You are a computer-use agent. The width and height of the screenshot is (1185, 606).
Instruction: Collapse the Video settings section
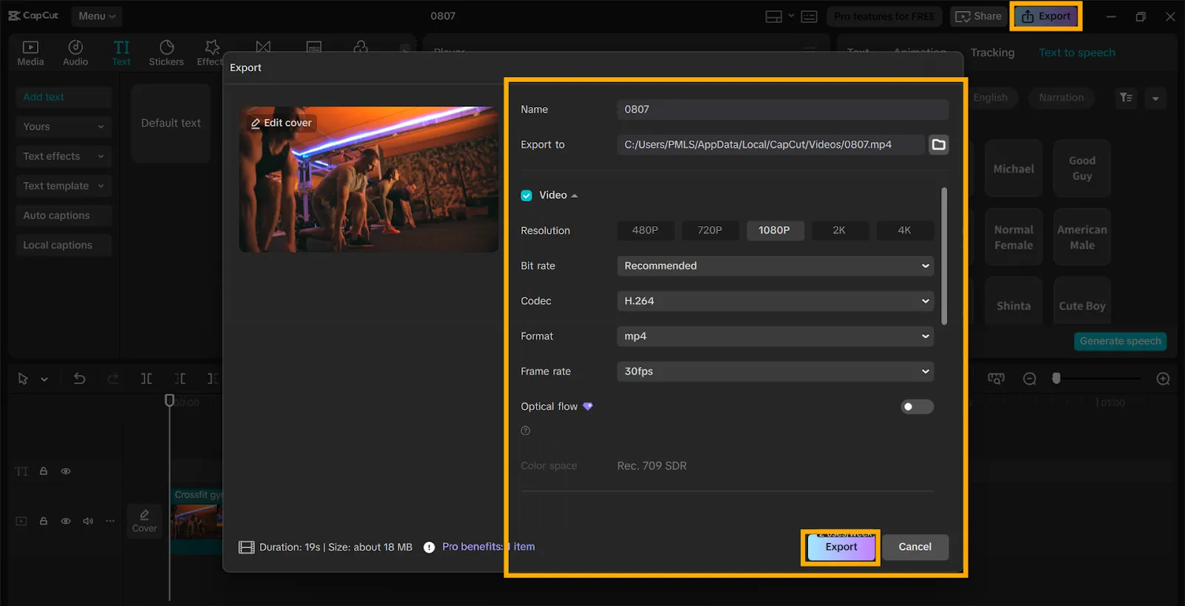(x=575, y=195)
